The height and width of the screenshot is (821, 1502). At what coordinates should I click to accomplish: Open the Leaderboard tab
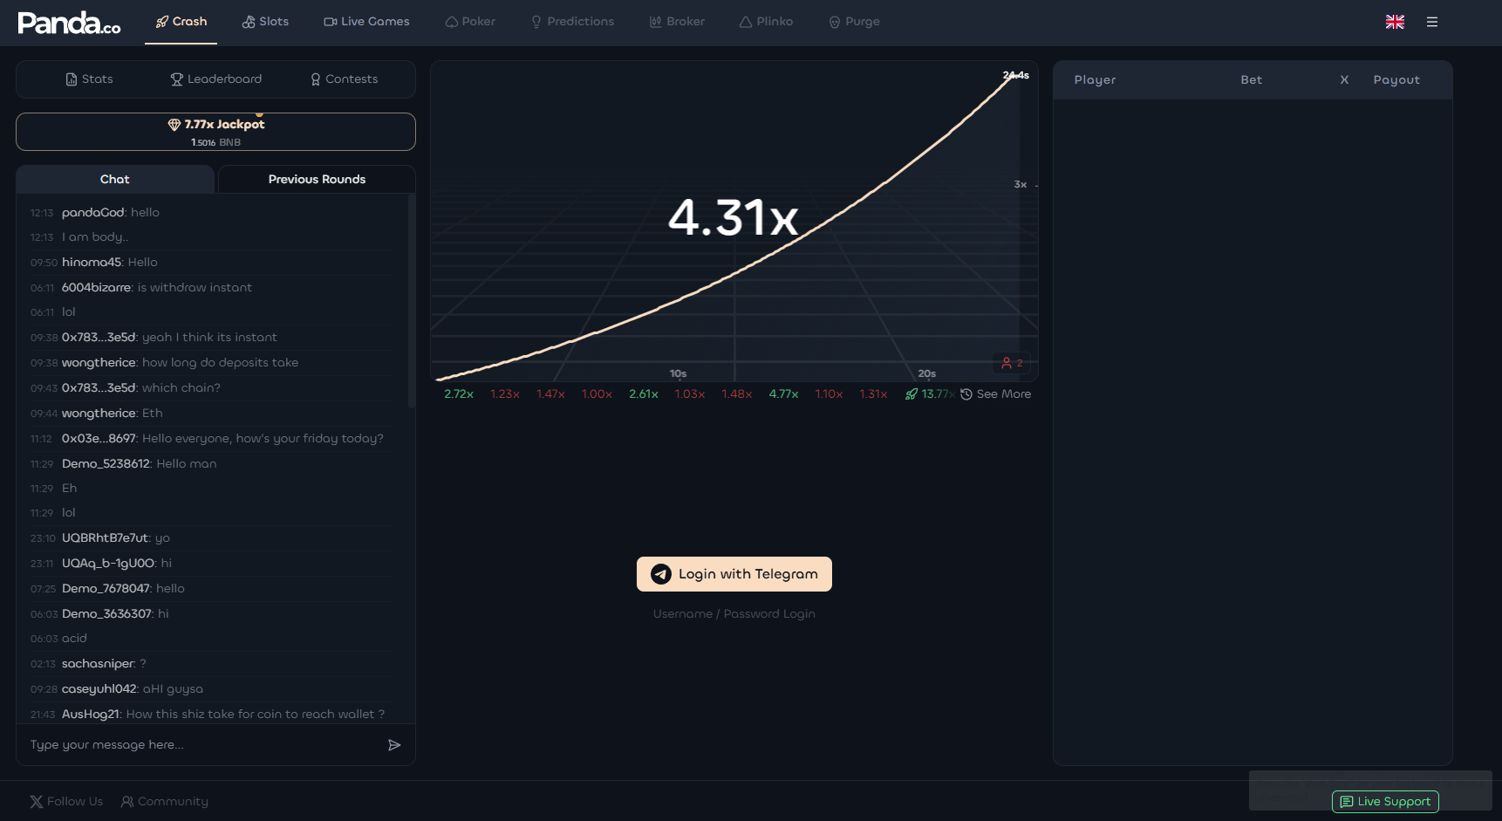[215, 79]
